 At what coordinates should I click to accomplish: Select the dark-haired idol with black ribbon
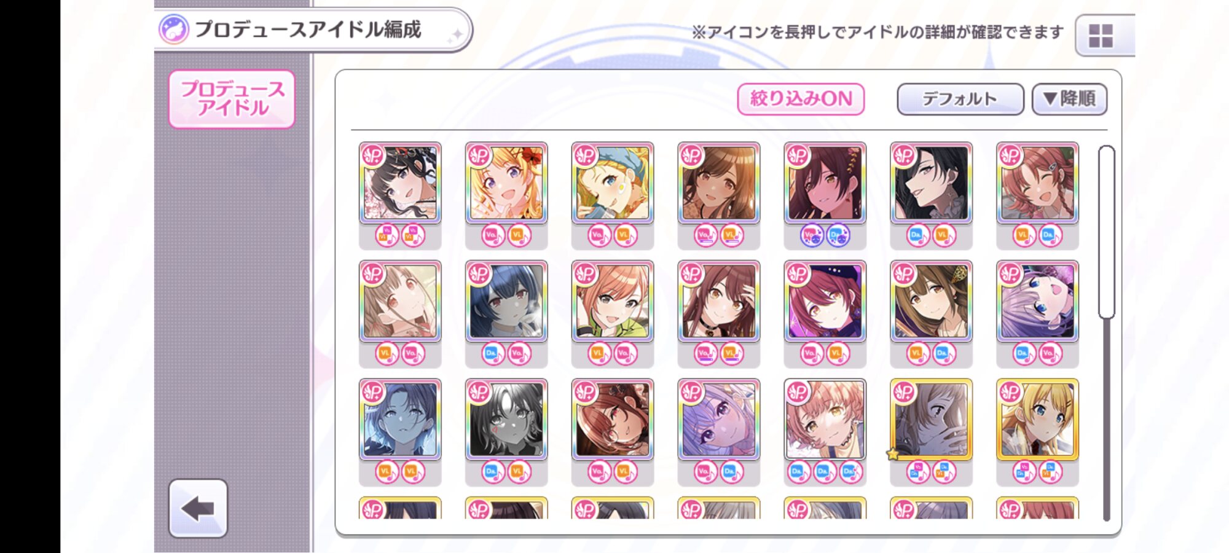399,182
